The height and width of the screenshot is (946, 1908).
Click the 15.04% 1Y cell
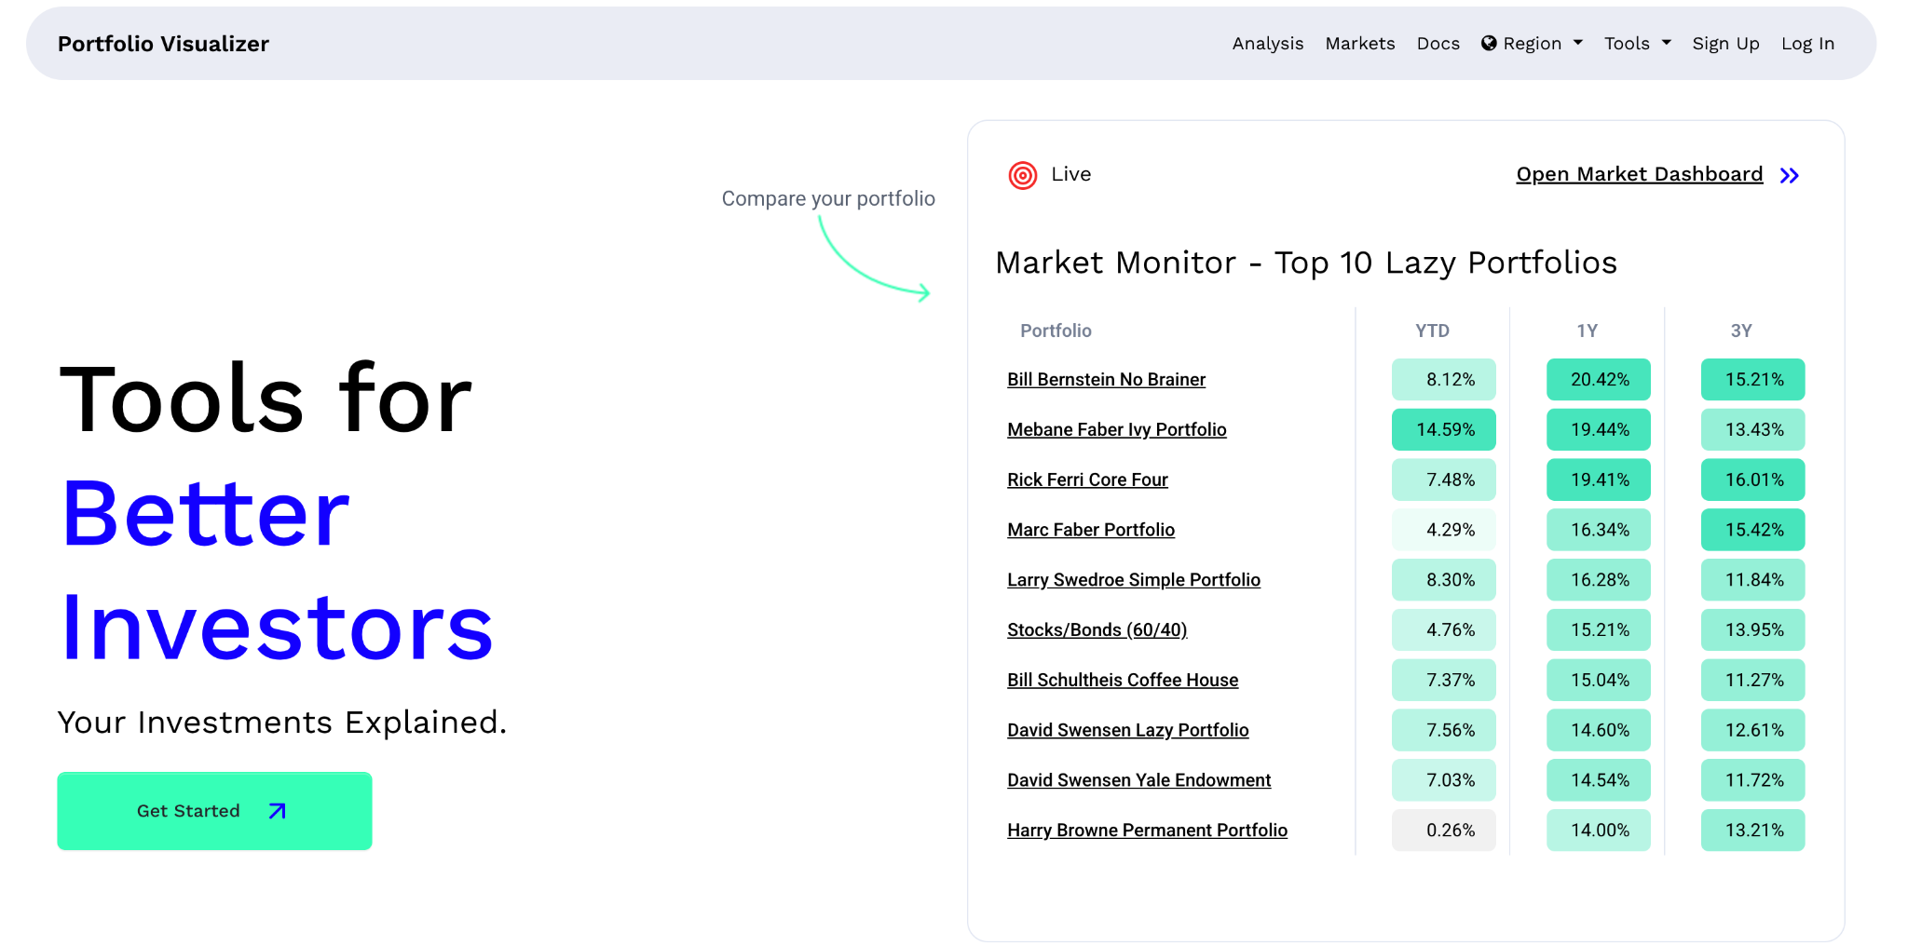tap(1598, 680)
